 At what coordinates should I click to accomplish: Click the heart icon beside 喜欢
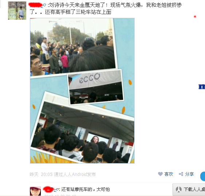tap(160, 174)
